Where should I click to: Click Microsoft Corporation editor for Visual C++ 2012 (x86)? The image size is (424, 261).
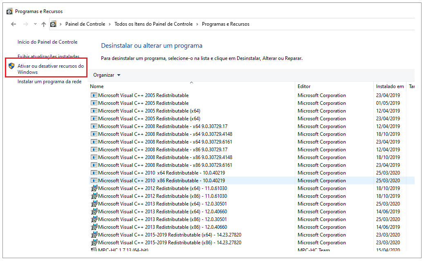321,196
